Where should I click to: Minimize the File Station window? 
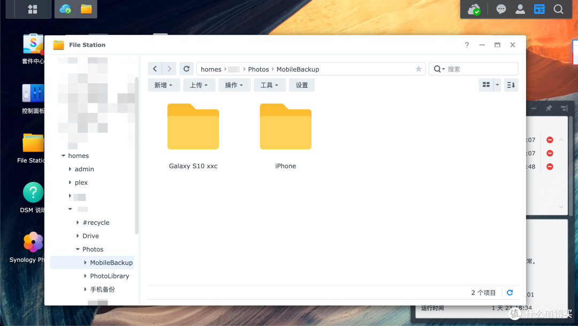point(482,44)
